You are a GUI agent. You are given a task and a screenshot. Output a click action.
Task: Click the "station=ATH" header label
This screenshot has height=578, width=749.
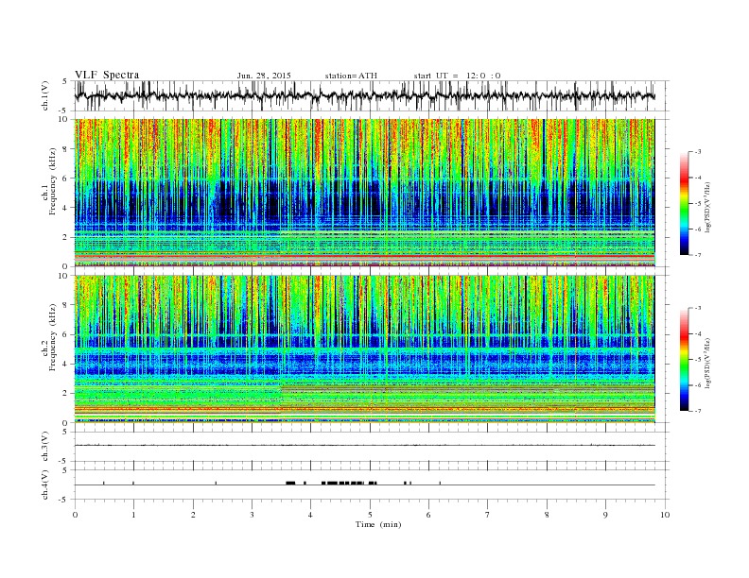pos(351,76)
